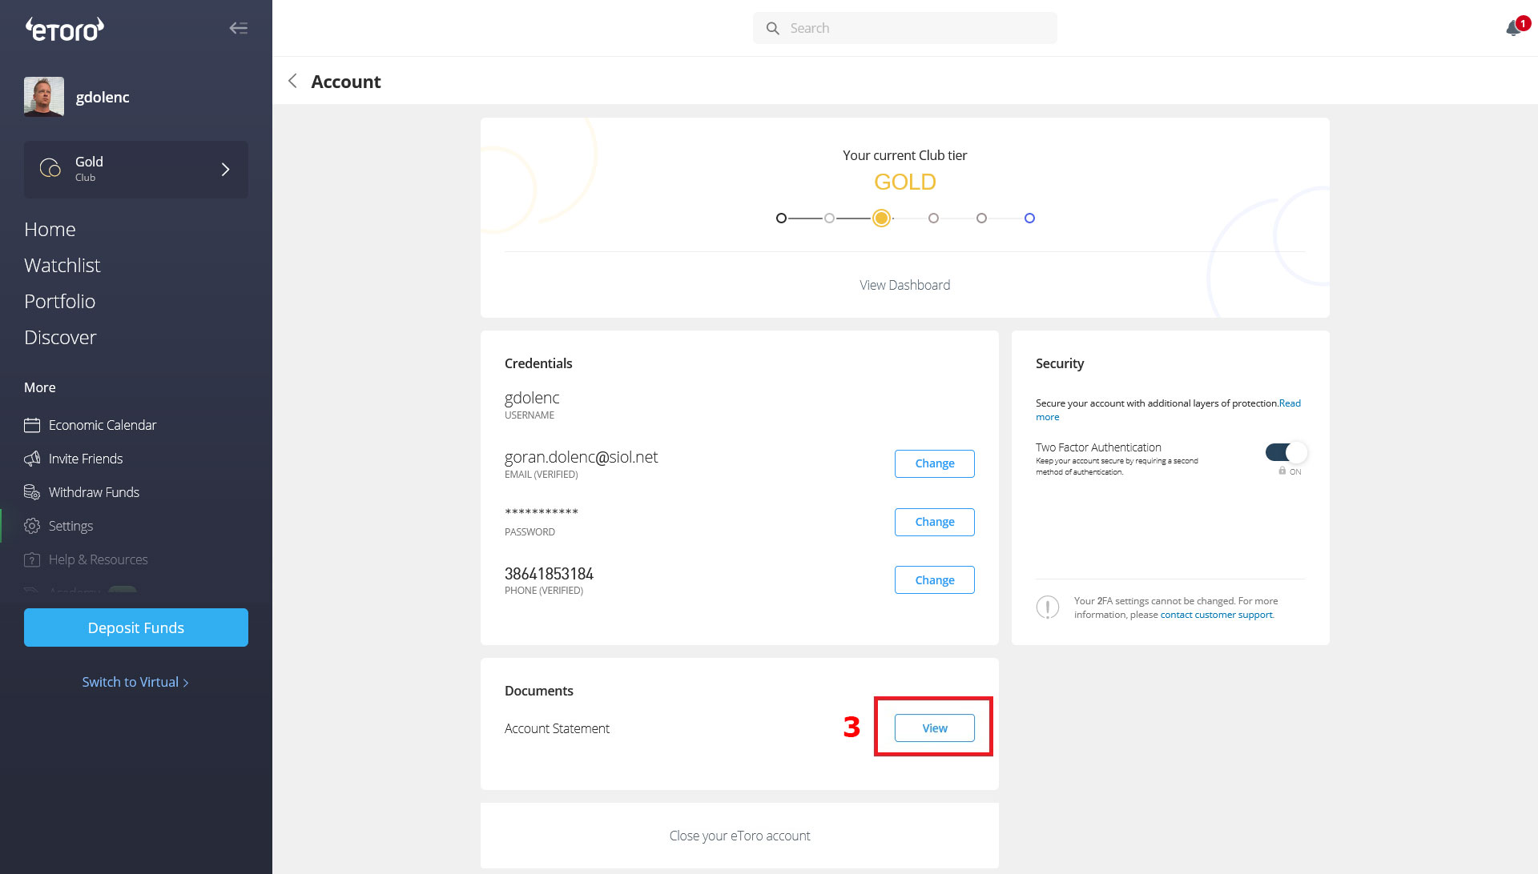Open the Portfolio page
This screenshot has width=1538, height=874.
pyautogui.click(x=59, y=302)
